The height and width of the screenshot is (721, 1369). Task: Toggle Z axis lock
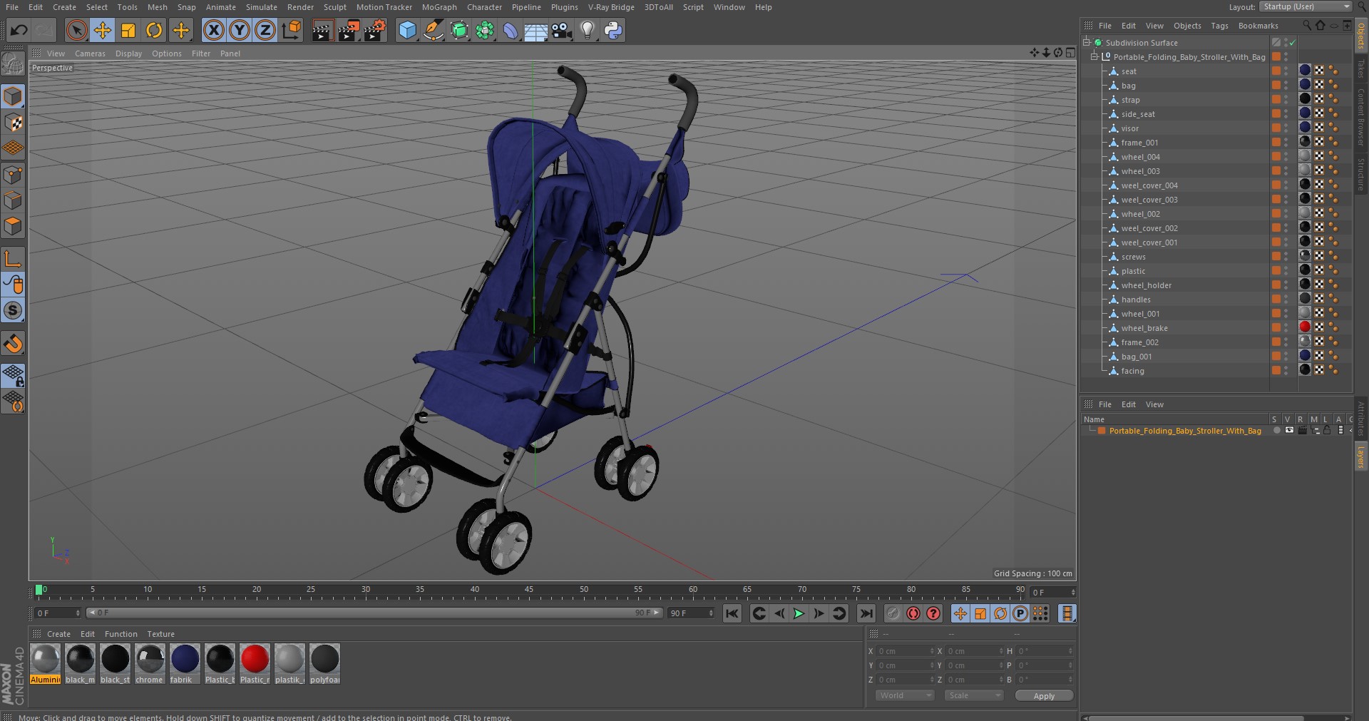coord(265,30)
